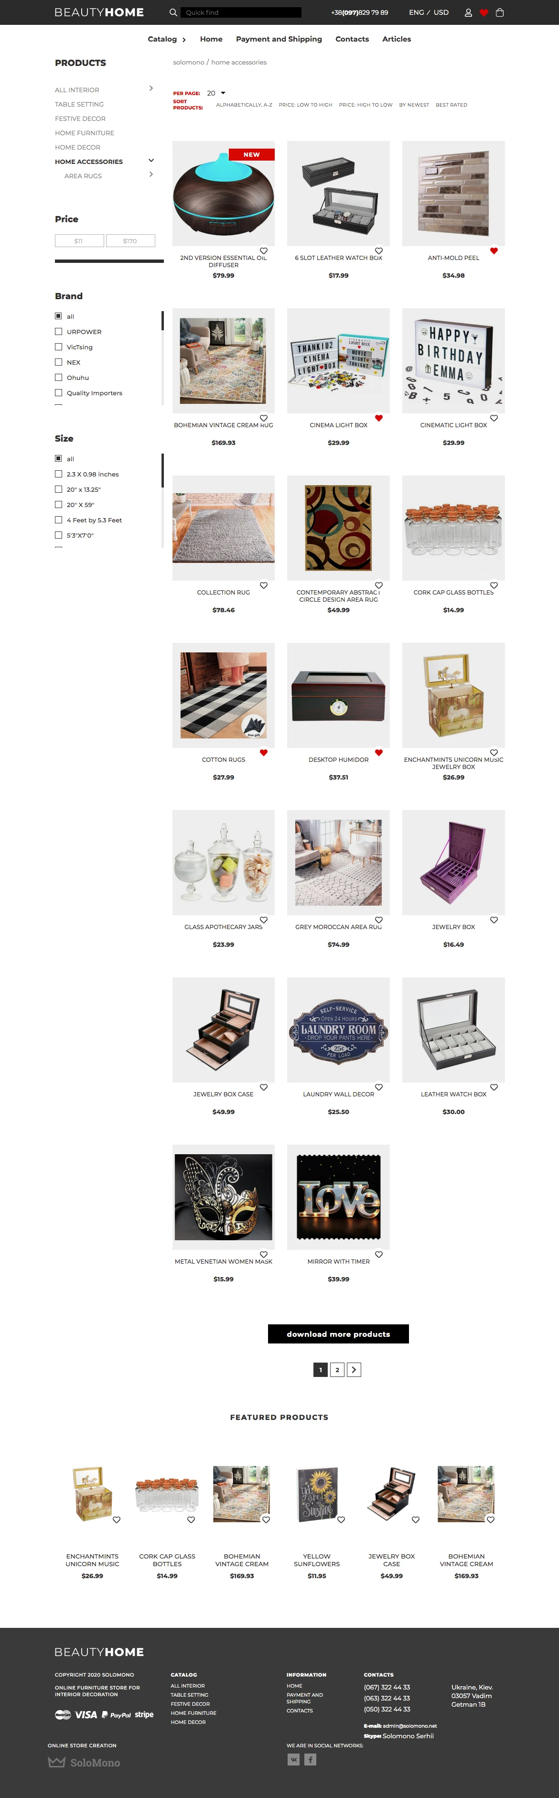Expand the All Interior category arrow

151,88
